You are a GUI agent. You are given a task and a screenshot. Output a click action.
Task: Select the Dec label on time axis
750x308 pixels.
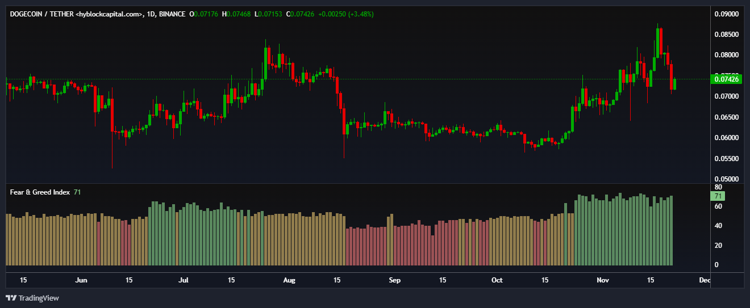(x=705, y=280)
